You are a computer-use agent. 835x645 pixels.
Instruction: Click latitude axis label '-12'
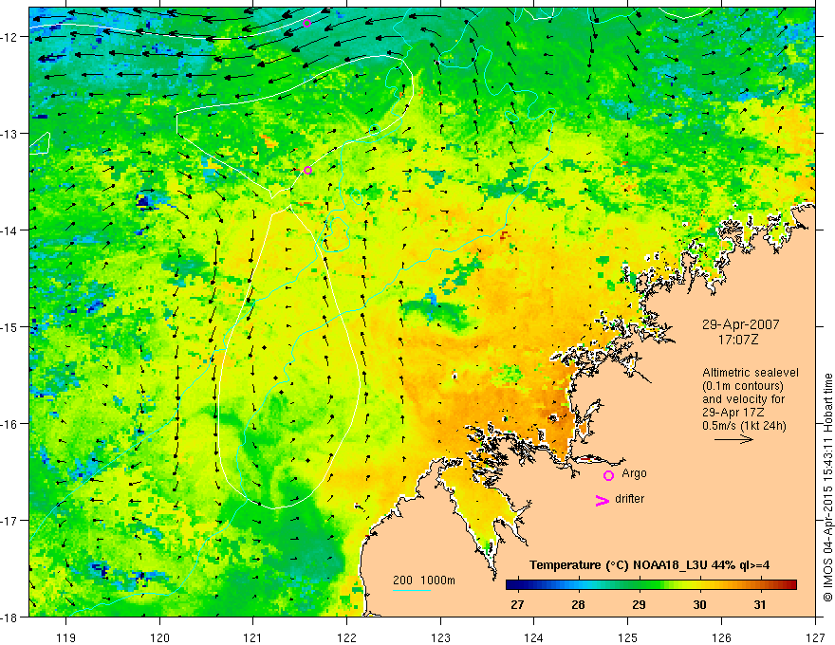[9, 37]
